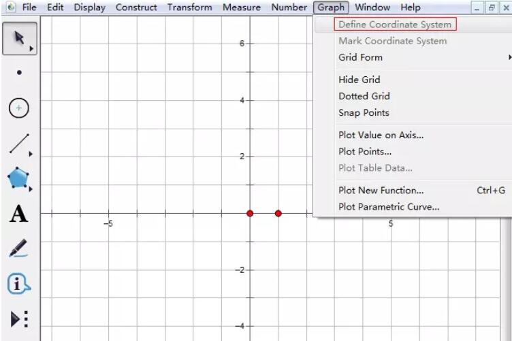Click the y-axis label 2

point(242,157)
